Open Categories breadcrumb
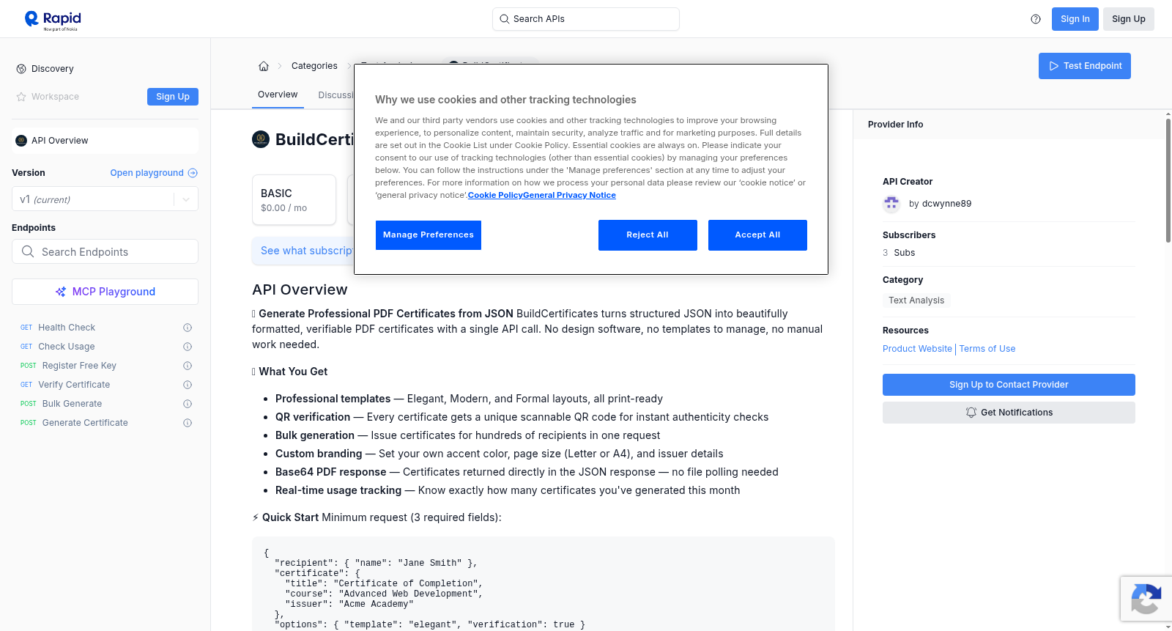 point(314,66)
